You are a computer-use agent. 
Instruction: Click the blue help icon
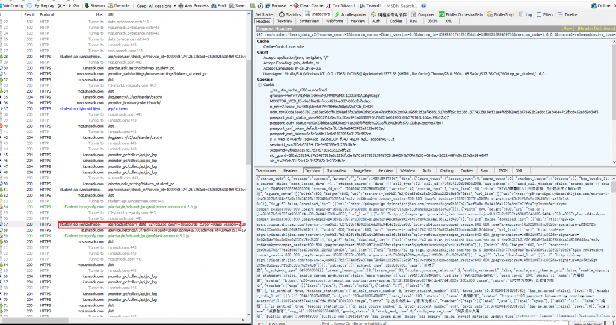(x=423, y=6)
